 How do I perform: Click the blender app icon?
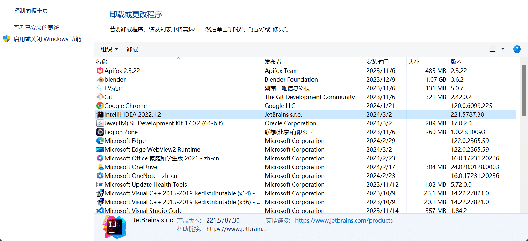(x=100, y=79)
